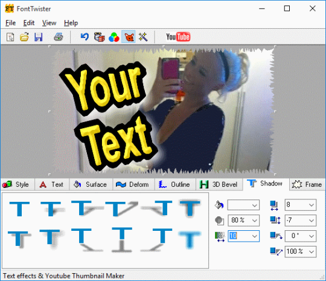The width and height of the screenshot is (326, 281).
Task: Save the project with the floppy disk icon
Action: tap(39, 37)
